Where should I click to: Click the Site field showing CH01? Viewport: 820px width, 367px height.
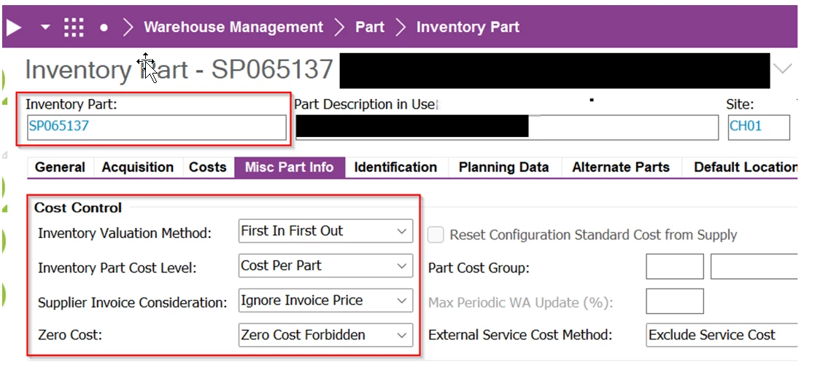[x=758, y=127]
